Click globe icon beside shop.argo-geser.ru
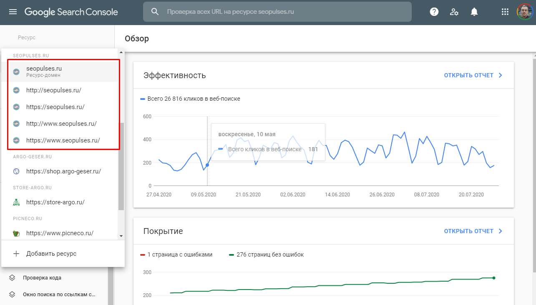 (x=16, y=171)
